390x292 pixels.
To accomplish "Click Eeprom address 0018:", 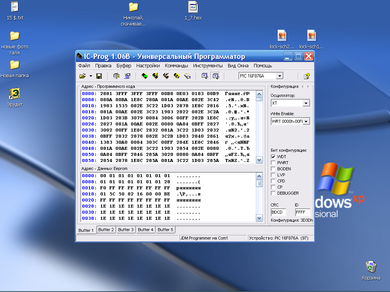I will pyautogui.click(x=89, y=194).
